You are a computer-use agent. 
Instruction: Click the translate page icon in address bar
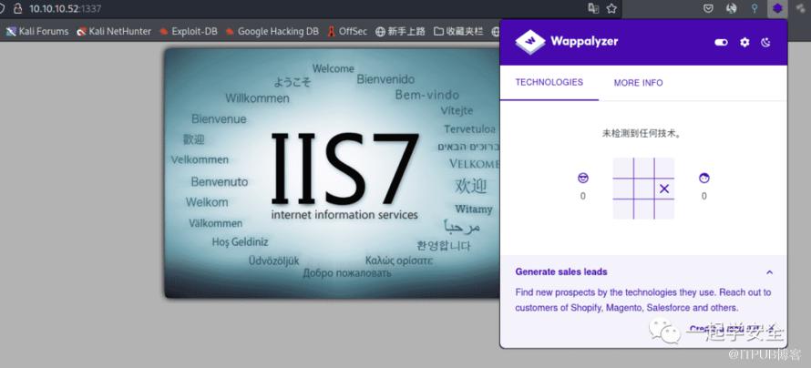(x=592, y=8)
